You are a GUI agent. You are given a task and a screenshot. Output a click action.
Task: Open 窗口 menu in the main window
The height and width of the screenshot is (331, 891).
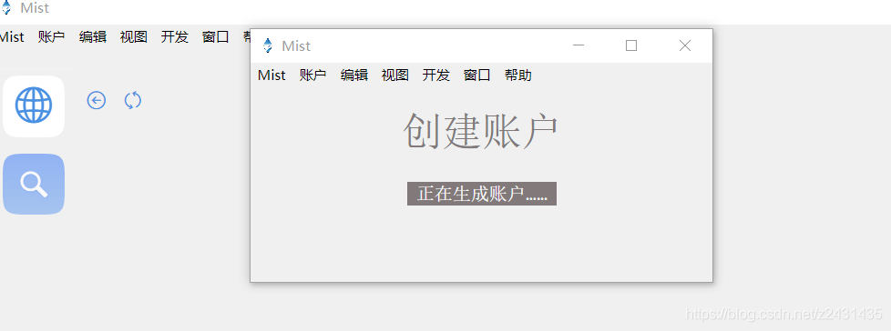(215, 37)
